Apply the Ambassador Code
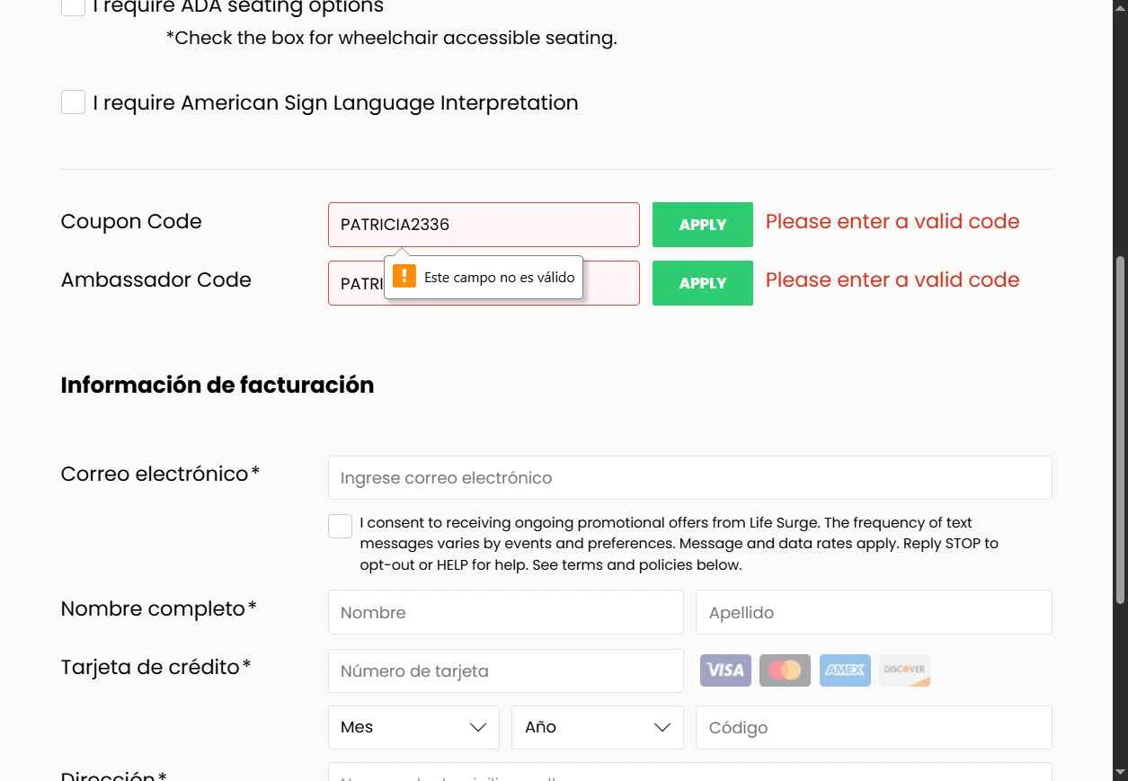Viewport: 1128px width, 781px height. 702,283
